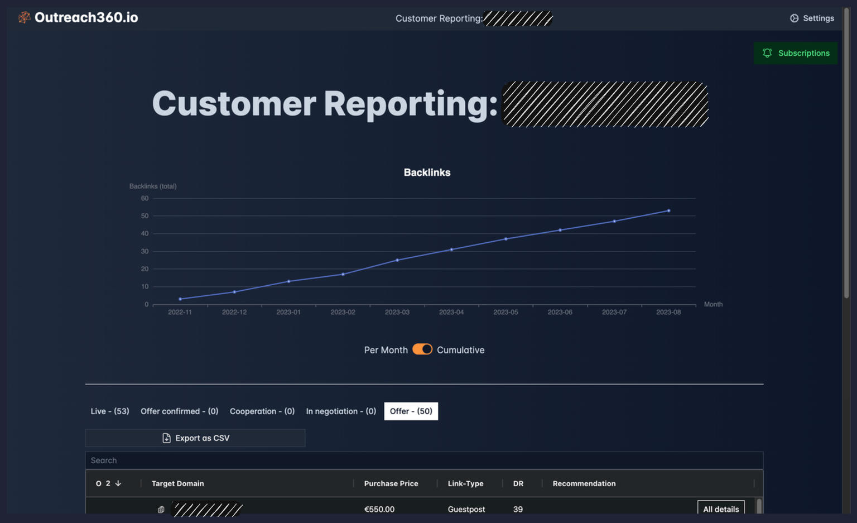Click the DR column header

518,483
